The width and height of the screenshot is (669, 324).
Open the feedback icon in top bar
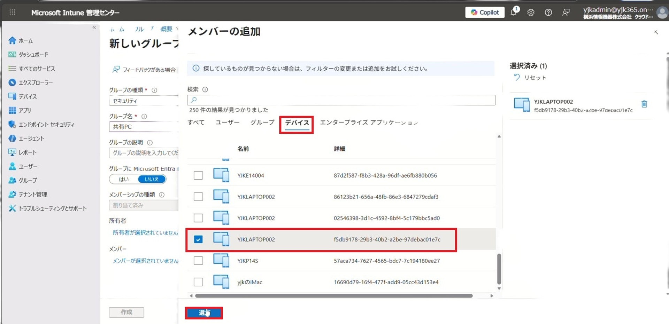[x=566, y=13]
